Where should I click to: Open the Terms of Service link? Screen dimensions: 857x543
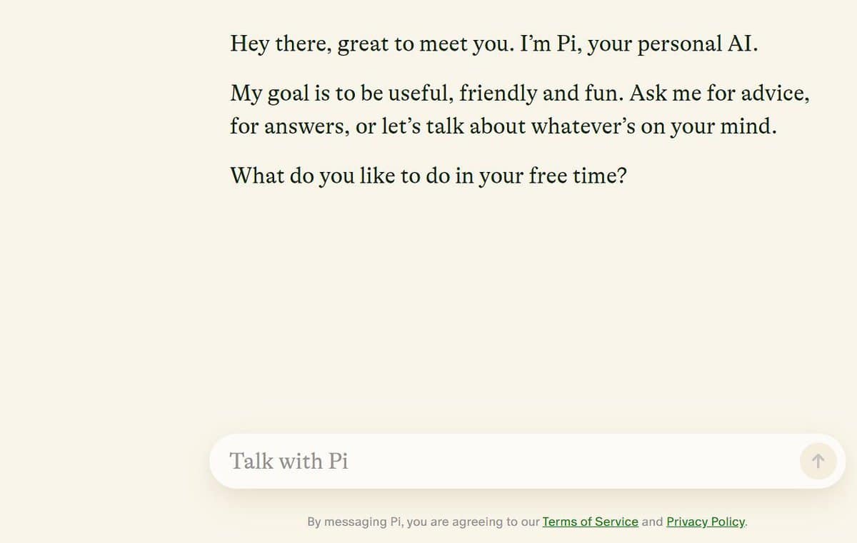(x=590, y=522)
